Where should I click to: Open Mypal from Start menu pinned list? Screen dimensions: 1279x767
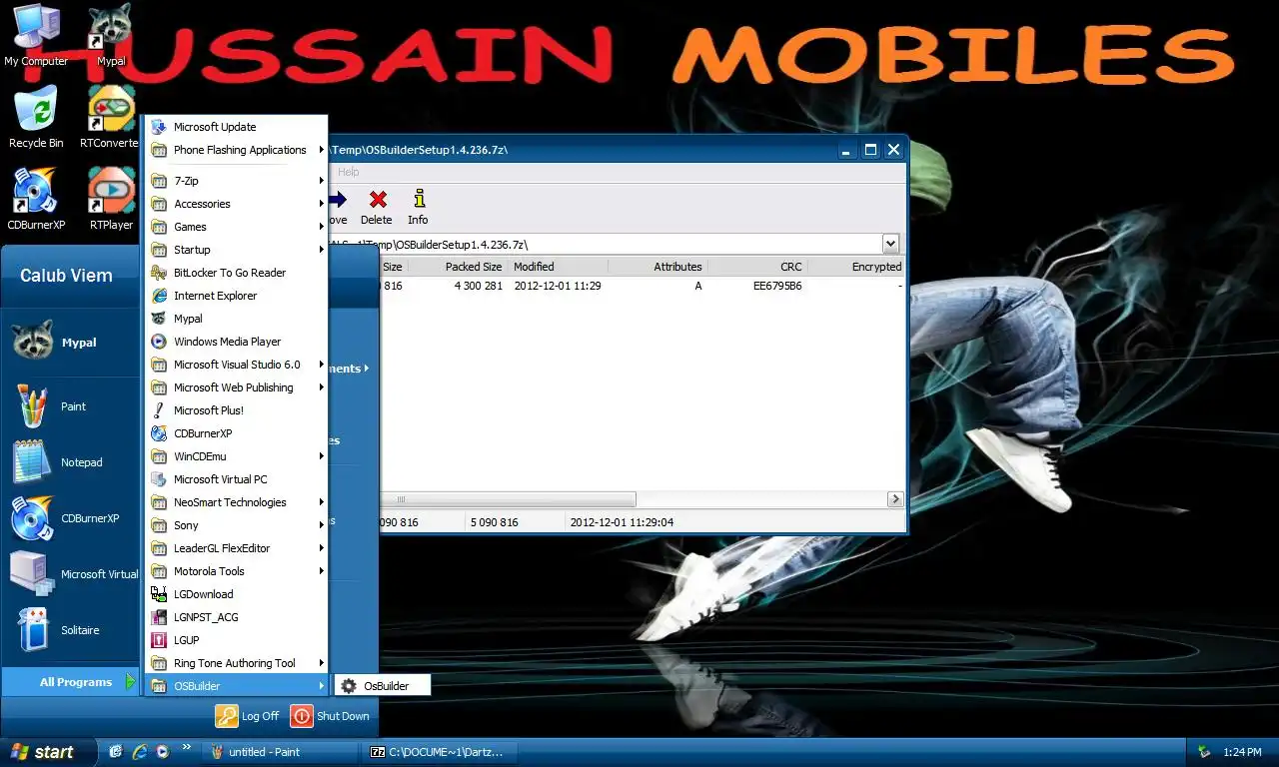pos(70,343)
